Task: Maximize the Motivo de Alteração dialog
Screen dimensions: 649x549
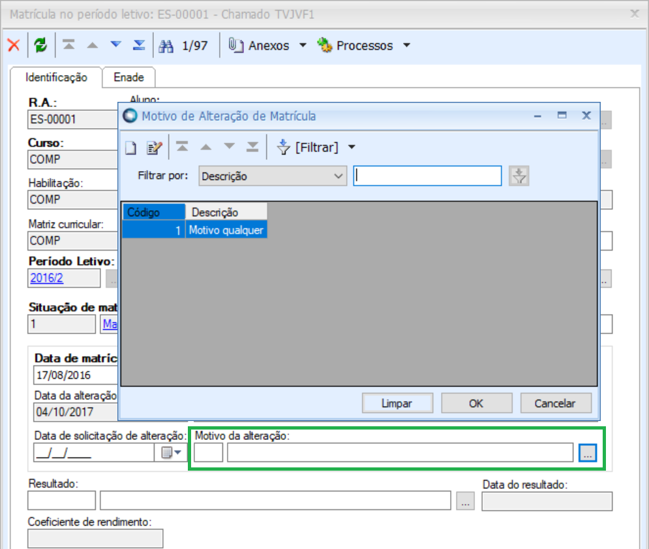Action: [562, 116]
